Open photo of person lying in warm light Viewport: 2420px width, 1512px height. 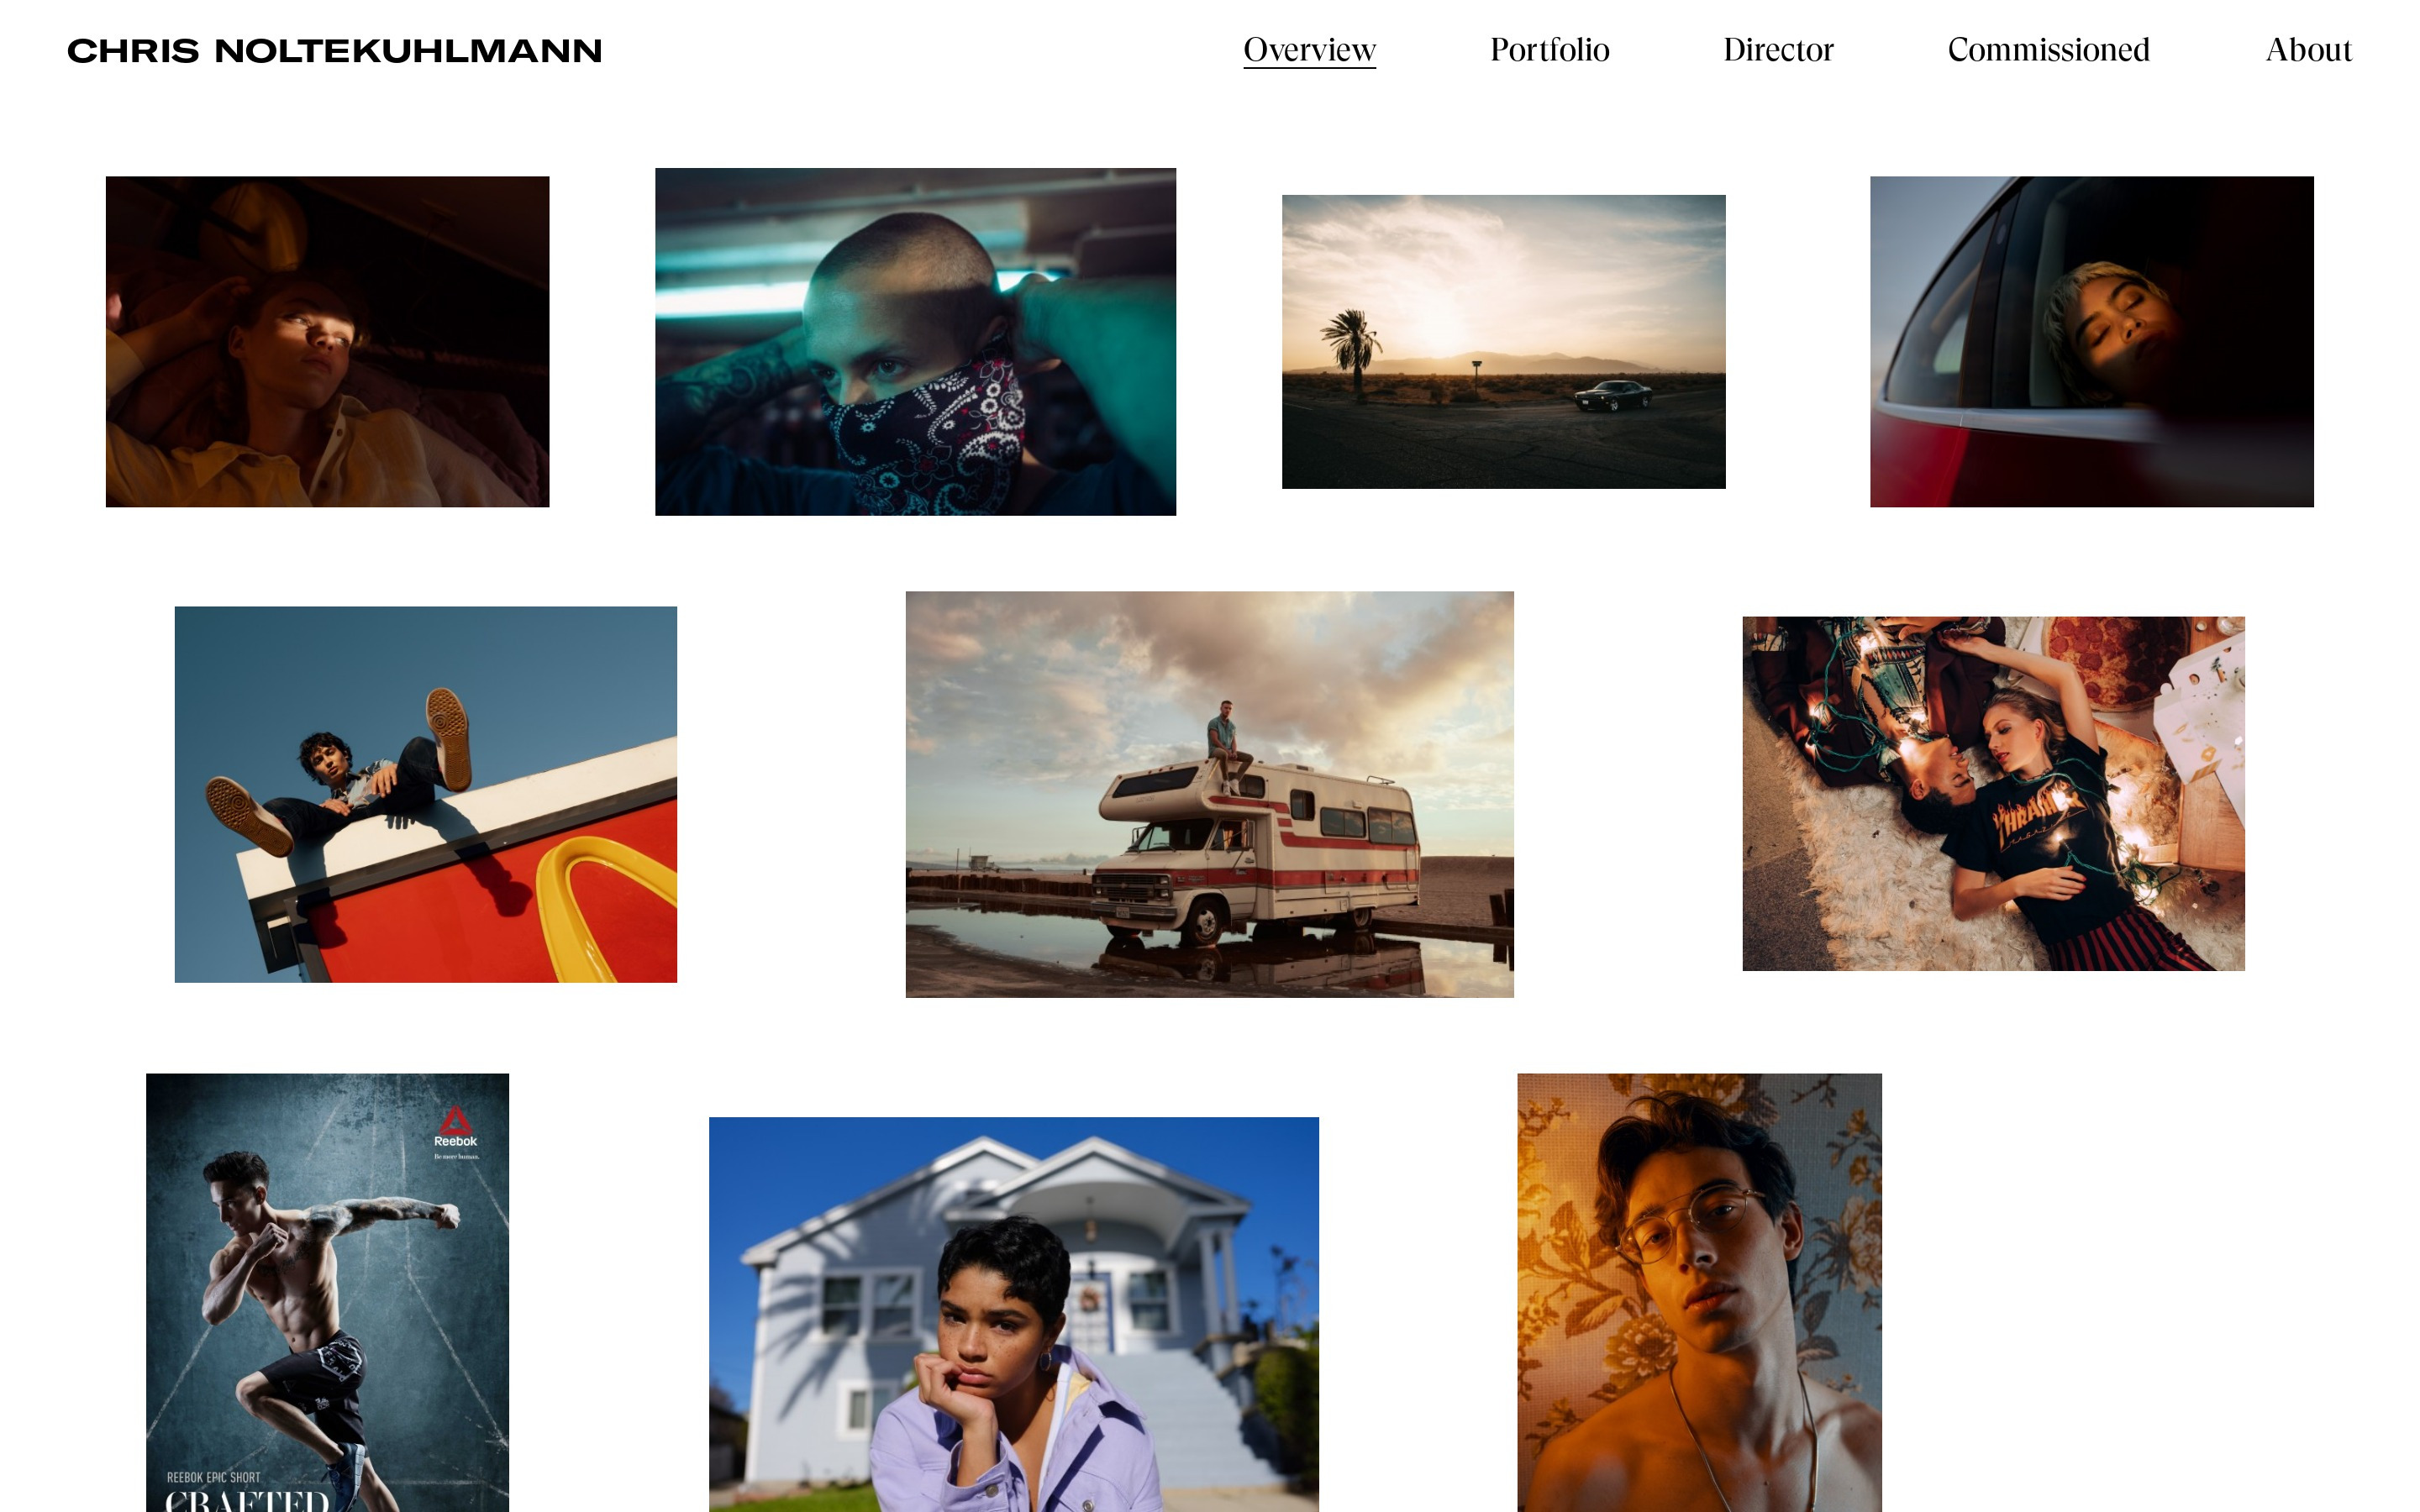[x=327, y=341]
